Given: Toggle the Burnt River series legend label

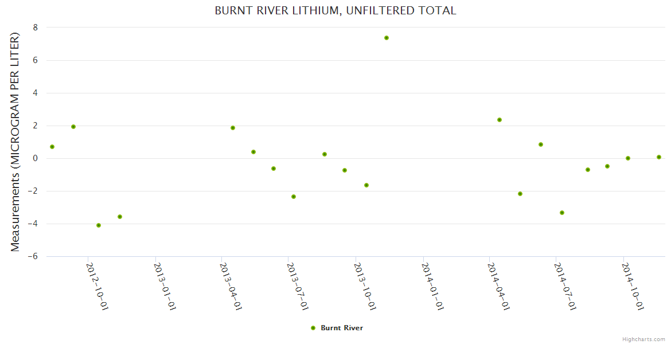Looking at the screenshot, I should (x=342, y=328).
